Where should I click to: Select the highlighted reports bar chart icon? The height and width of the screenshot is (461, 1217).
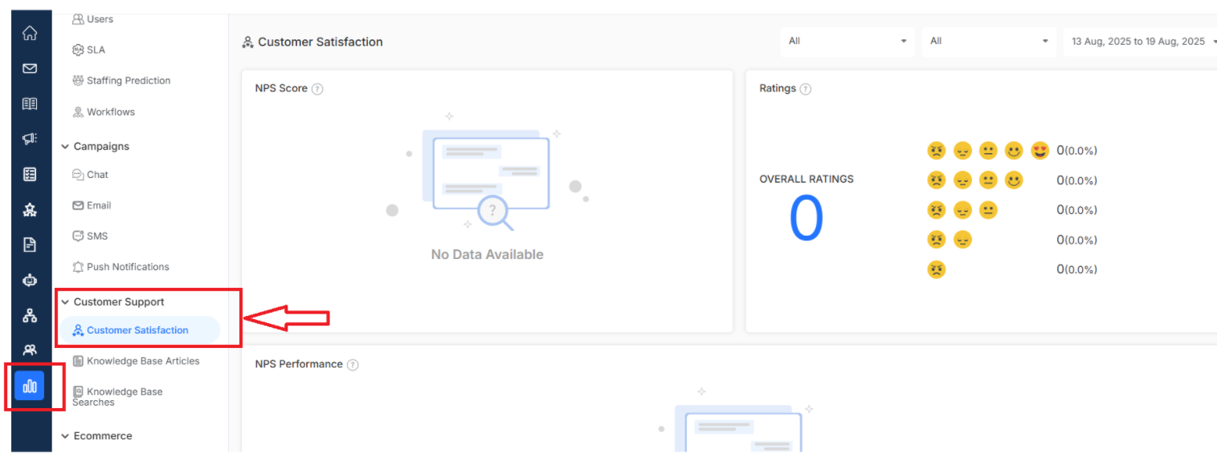[x=30, y=386]
